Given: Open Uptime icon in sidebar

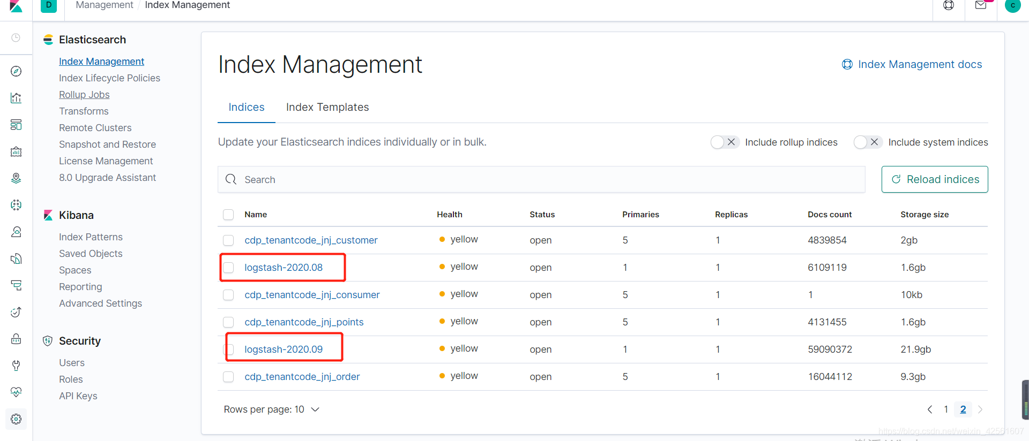Looking at the screenshot, I should pos(16,312).
